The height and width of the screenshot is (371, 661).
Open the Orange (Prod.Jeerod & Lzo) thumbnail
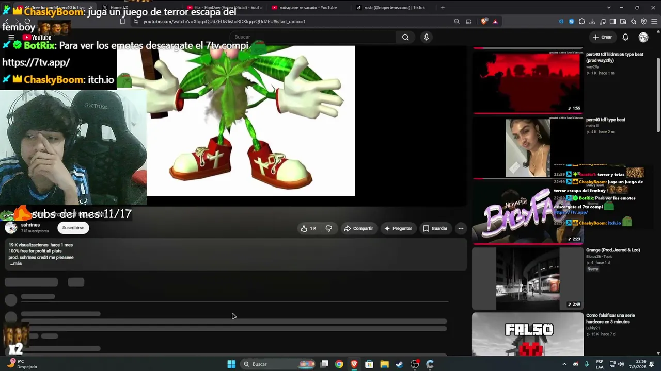527,279
